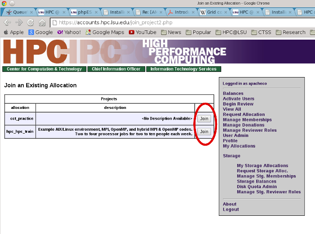Open the Popular bookmarks folder
This screenshot has height=234, width=315.
point(198,32)
